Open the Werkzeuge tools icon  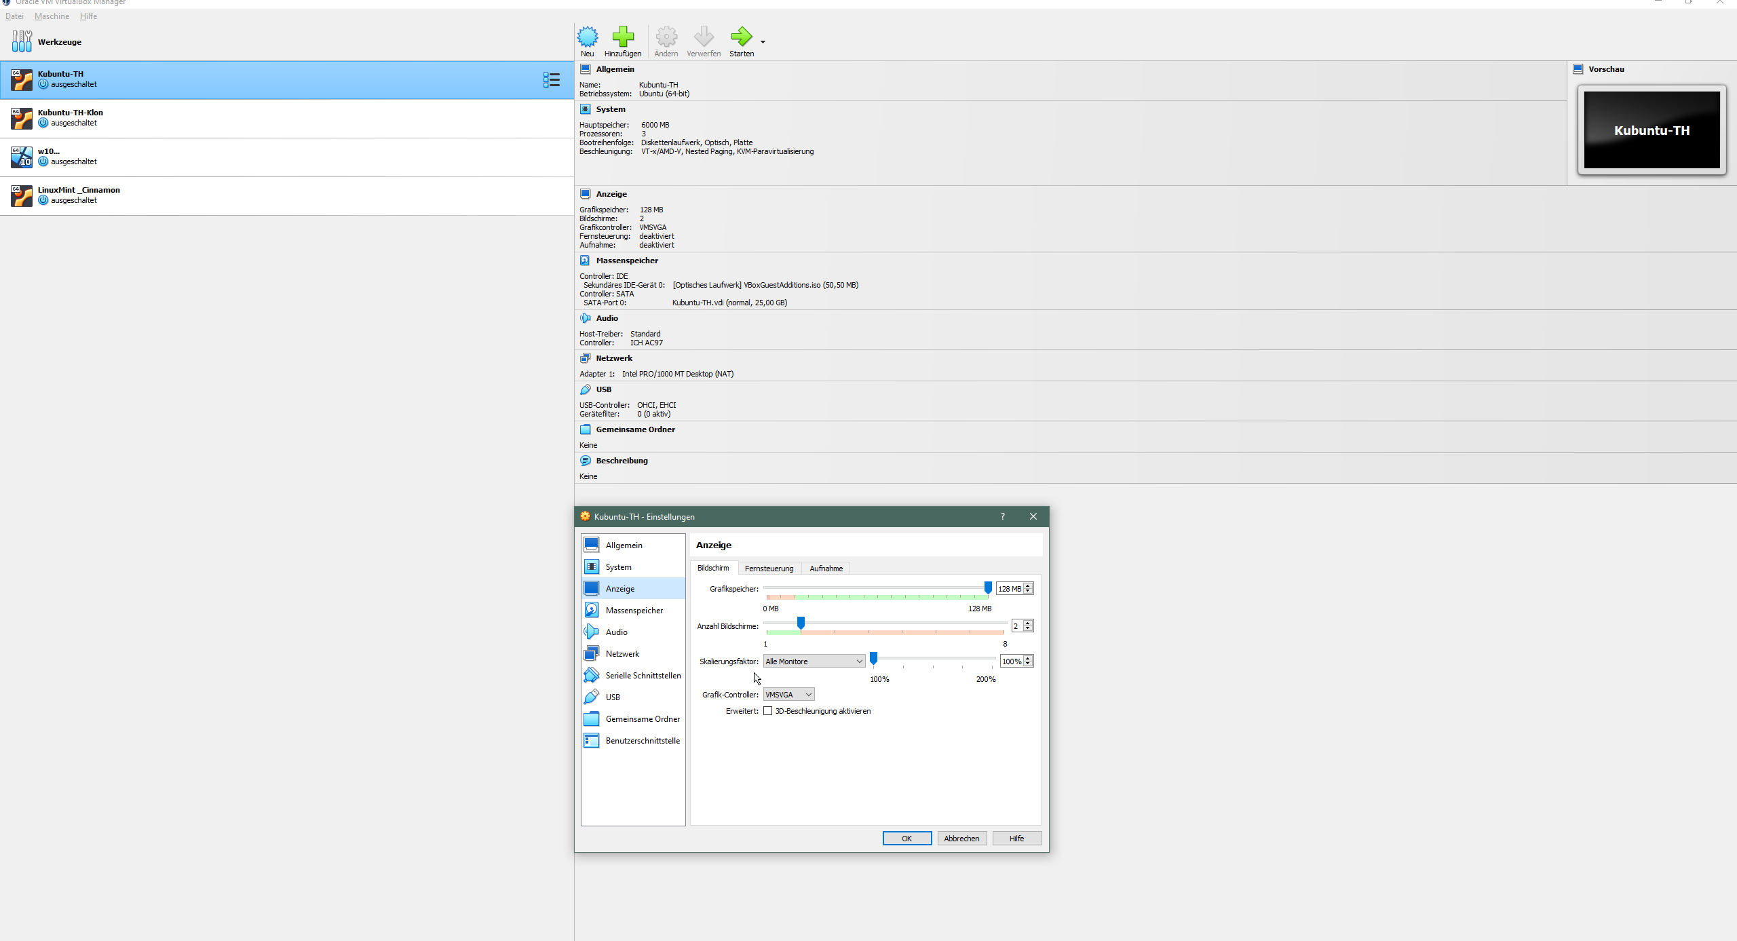point(22,41)
